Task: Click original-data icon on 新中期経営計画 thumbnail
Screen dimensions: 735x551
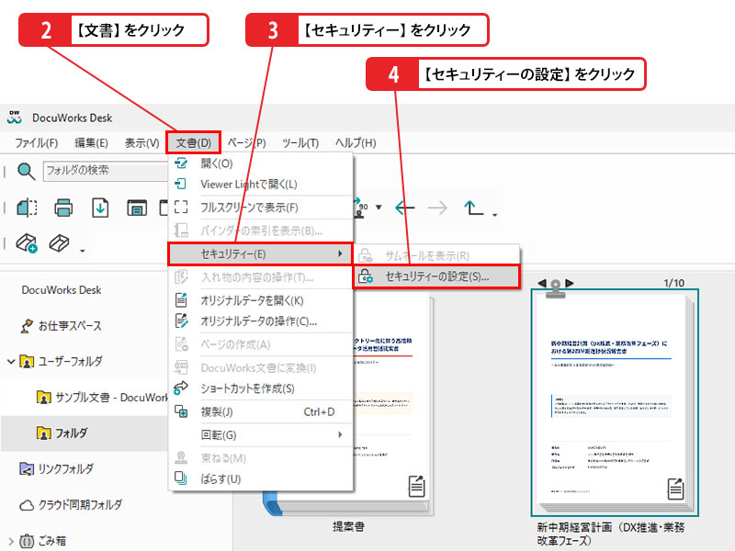Action: click(675, 489)
